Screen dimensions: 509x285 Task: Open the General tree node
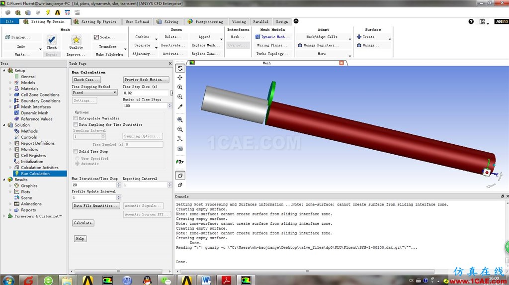point(28,77)
